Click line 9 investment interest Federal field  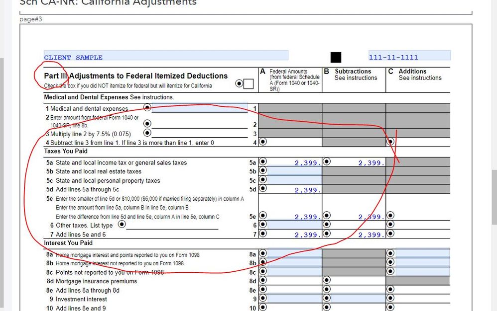click(x=294, y=299)
